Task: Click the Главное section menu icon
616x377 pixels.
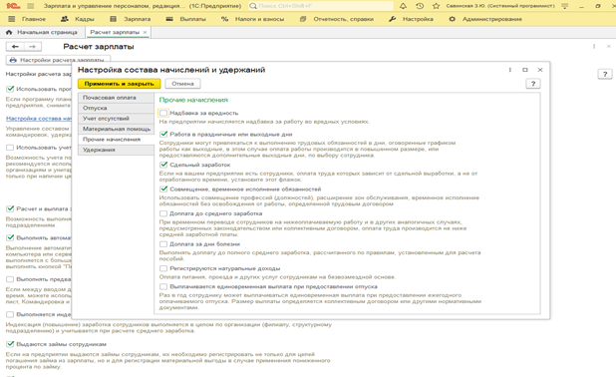Action: coord(12,19)
